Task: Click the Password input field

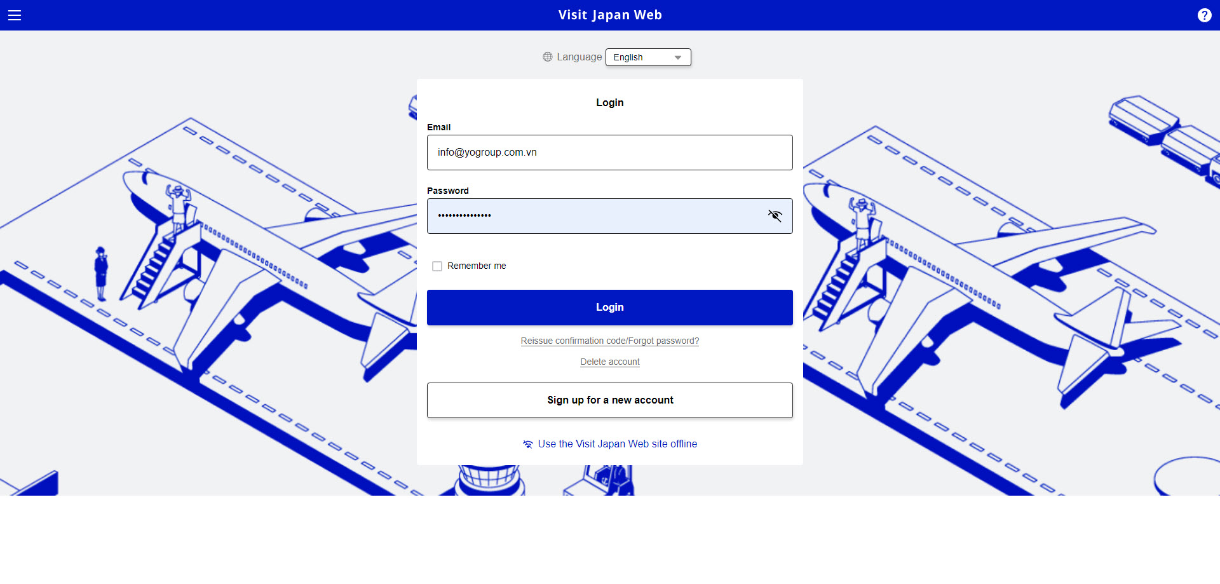Action: pyautogui.click(x=610, y=216)
